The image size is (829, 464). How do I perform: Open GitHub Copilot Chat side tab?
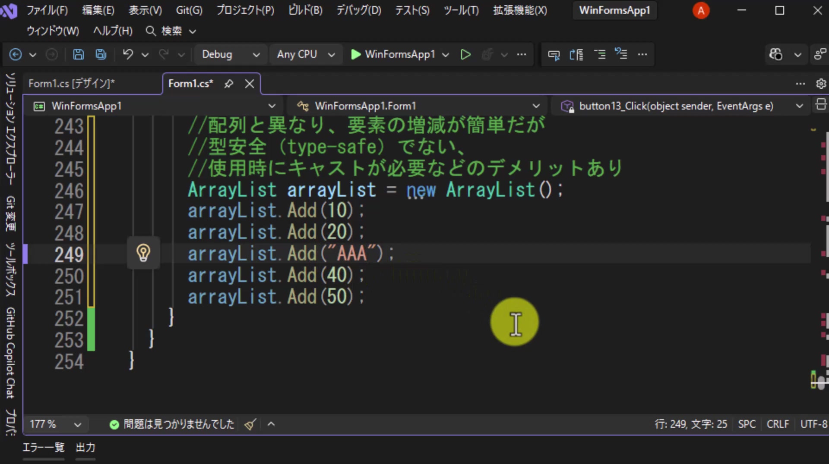10,352
